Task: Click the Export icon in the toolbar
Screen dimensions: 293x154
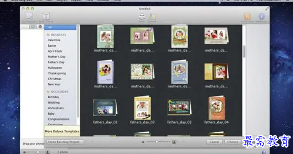Action: 152,16
